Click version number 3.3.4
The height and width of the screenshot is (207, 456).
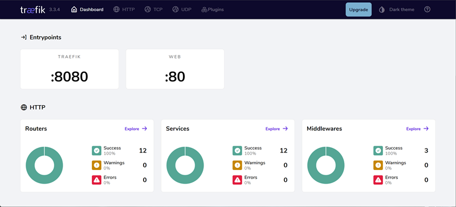tap(55, 10)
